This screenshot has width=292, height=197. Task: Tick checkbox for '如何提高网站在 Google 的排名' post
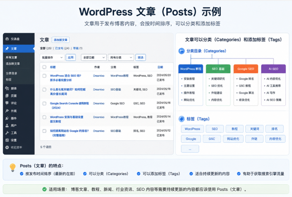click(44, 131)
